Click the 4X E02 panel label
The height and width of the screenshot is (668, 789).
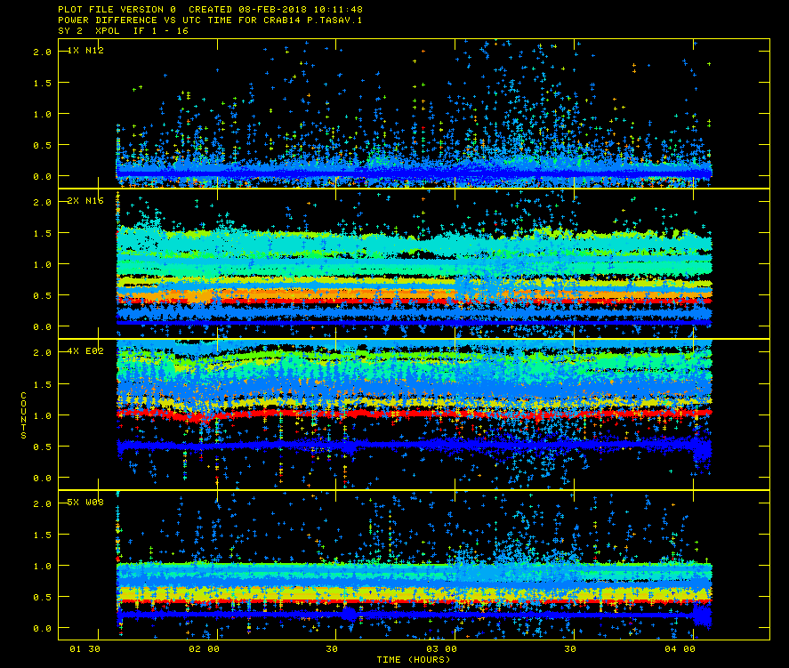tap(85, 352)
